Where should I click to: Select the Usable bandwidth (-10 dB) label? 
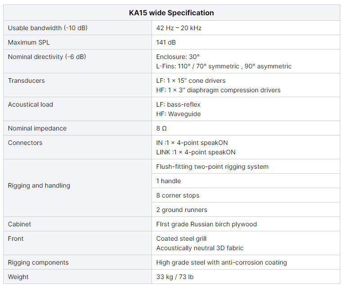48,28
